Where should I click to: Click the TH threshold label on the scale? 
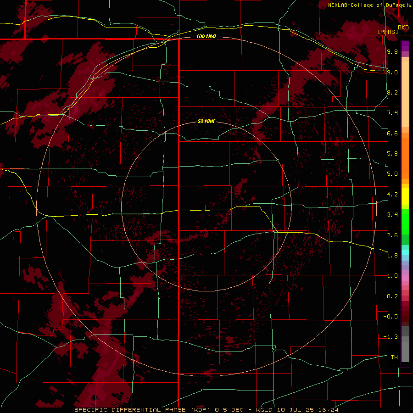click(394, 357)
